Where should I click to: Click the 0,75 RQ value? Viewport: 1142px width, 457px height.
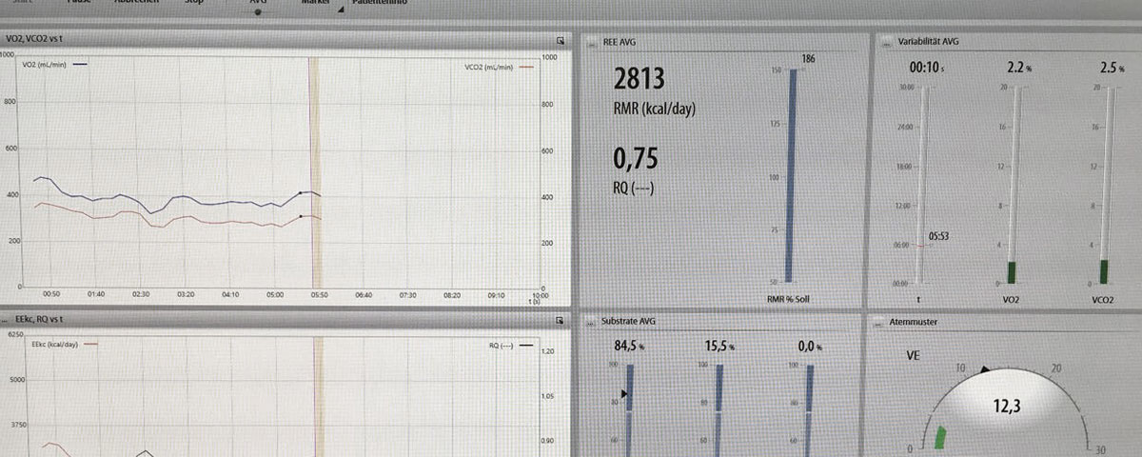pos(637,158)
